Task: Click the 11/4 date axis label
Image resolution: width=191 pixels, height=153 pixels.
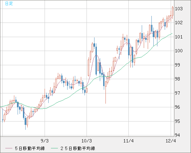Action: [x=128, y=141]
